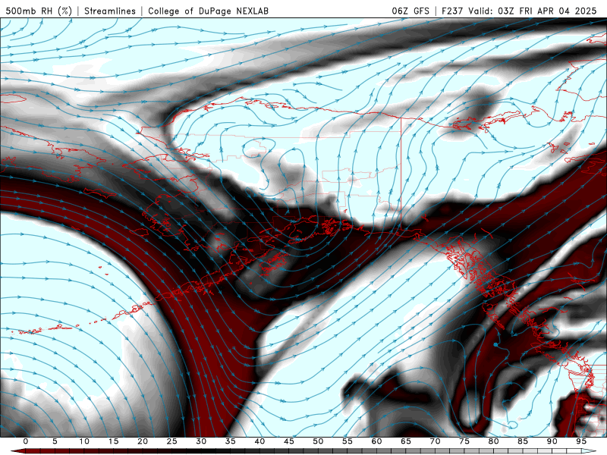This screenshot has width=607, height=455.
Task: Click the colorbar label "20"
Action: [143, 441]
